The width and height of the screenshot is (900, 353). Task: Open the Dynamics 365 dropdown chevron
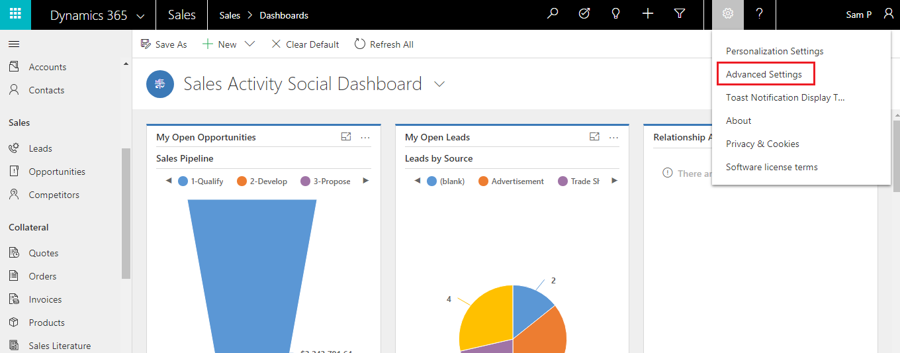coord(140,16)
